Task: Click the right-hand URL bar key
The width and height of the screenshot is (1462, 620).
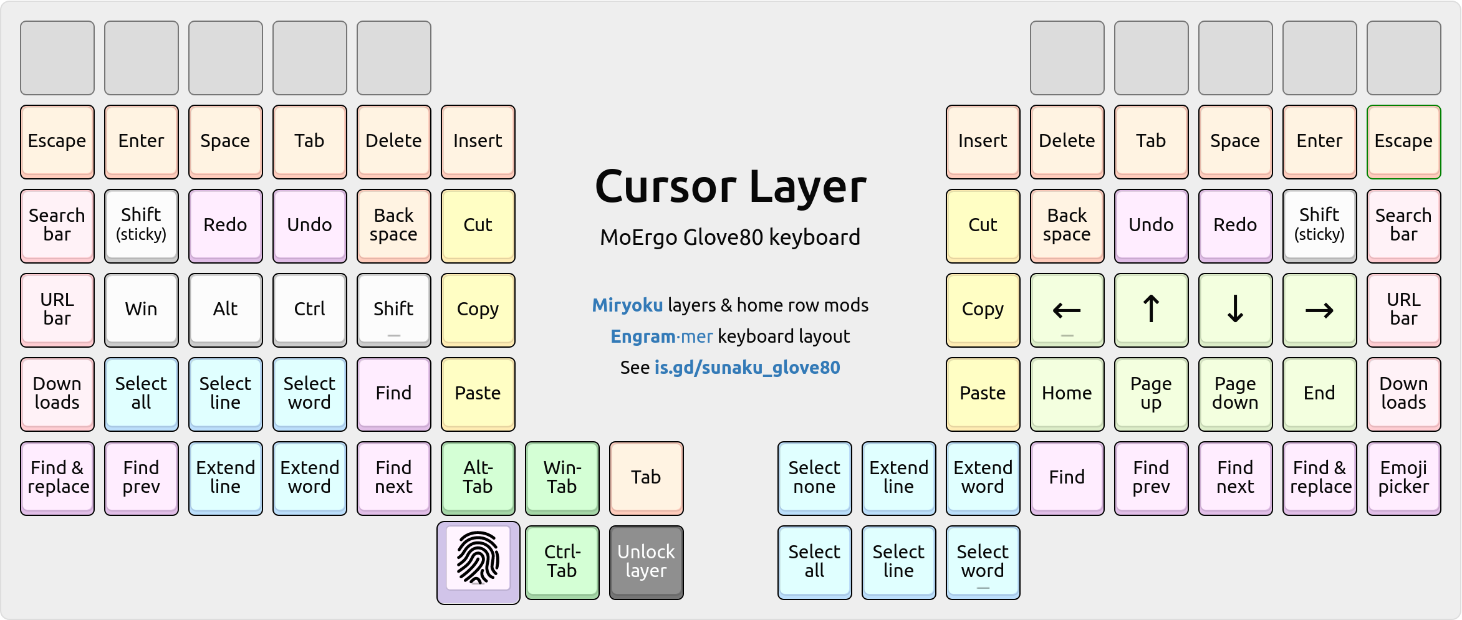Action: pos(1403,310)
